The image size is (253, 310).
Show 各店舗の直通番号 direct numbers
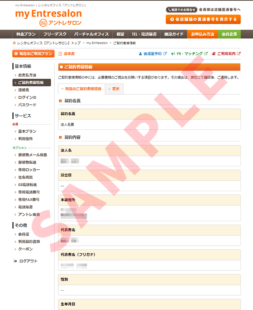[203, 19]
